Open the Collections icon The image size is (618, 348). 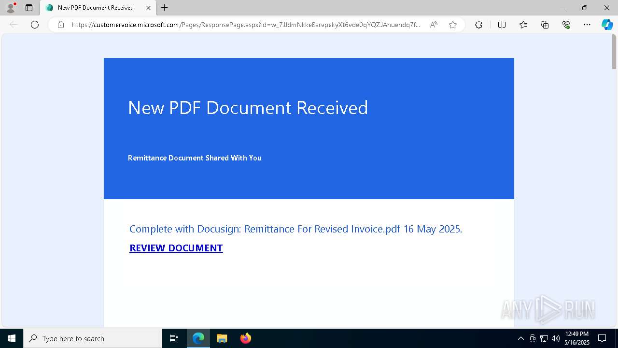click(x=545, y=25)
